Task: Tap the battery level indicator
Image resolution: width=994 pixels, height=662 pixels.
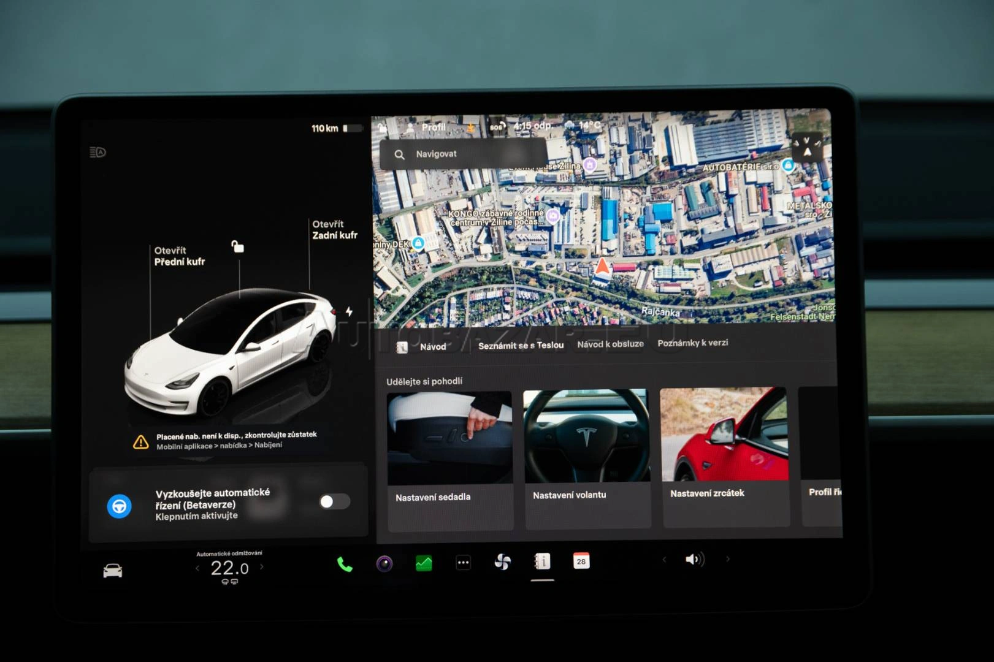Action: click(x=353, y=128)
